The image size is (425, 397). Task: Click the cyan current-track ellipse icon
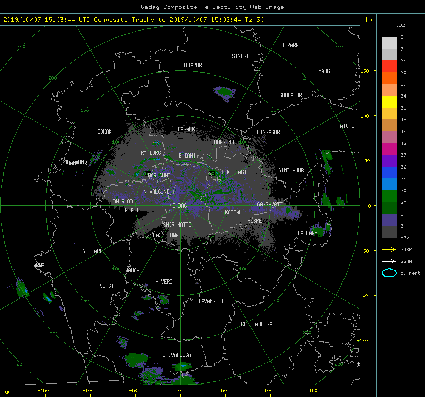(389, 273)
